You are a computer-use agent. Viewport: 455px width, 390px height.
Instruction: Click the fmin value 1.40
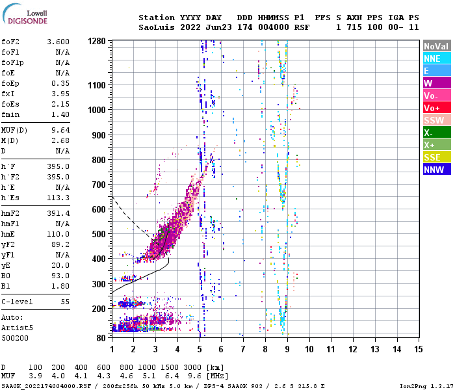60,114
